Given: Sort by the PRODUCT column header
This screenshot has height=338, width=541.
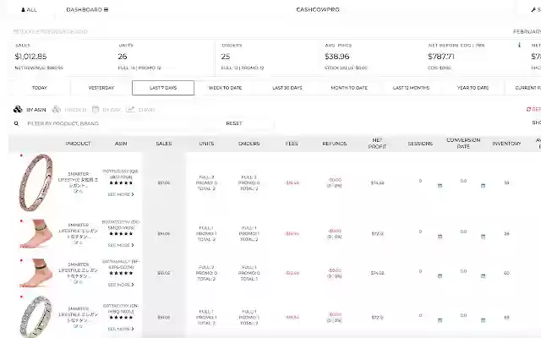Looking at the screenshot, I should (x=79, y=144).
